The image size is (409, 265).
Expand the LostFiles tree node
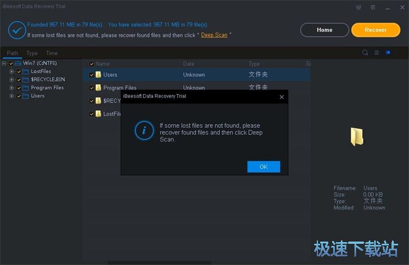click(x=11, y=71)
